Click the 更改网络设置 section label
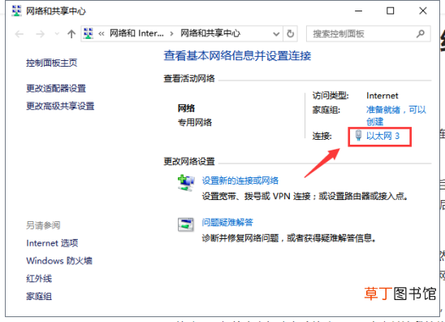The image size is (445, 322). coord(189,162)
